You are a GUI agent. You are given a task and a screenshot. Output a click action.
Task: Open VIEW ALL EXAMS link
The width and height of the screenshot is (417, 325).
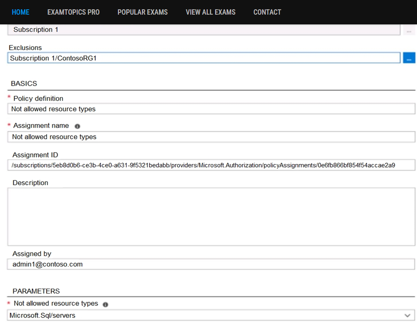211,12
